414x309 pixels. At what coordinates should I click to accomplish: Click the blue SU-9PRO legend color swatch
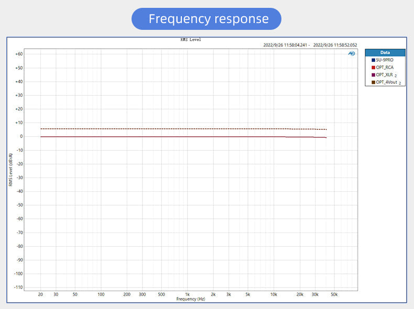pyautogui.click(x=373, y=60)
